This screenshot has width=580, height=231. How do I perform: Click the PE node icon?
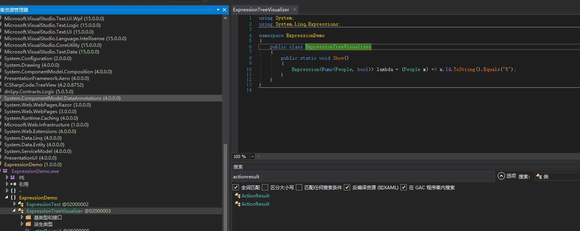click(13, 178)
